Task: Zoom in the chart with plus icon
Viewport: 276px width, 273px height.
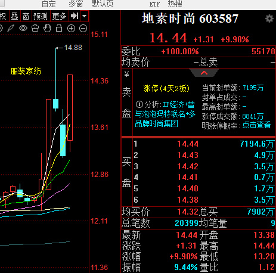Action: [71, 29]
